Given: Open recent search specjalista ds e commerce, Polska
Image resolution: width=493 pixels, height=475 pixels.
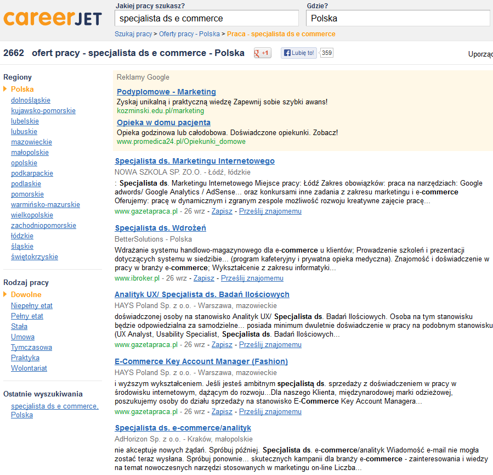Looking at the screenshot, I should tap(55, 410).
